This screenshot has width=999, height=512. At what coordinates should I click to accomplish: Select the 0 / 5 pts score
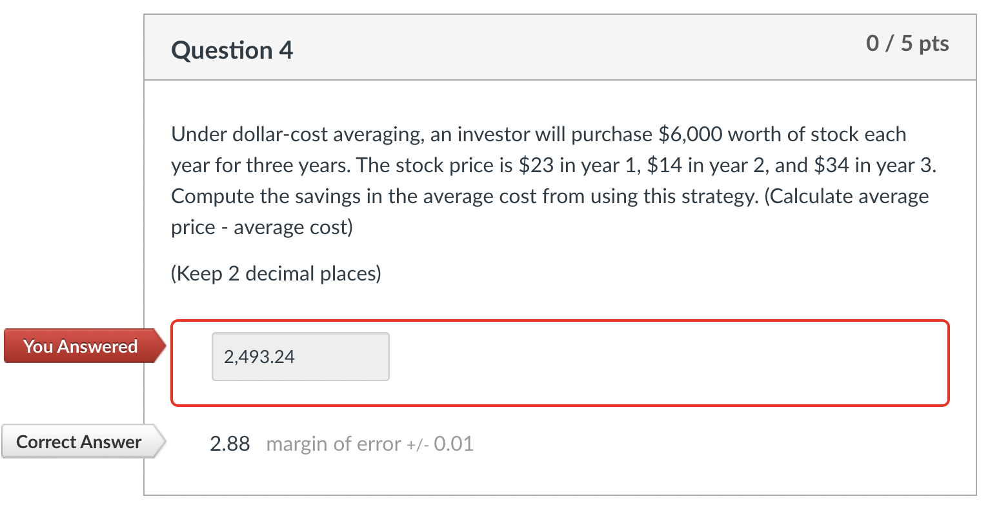pos(907,44)
